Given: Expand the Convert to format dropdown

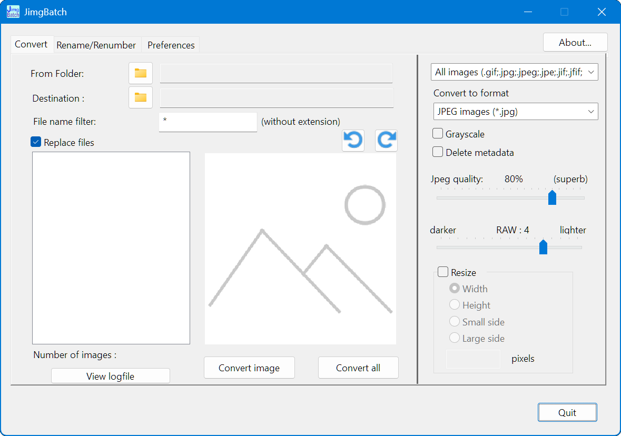Looking at the screenshot, I should click(x=514, y=112).
